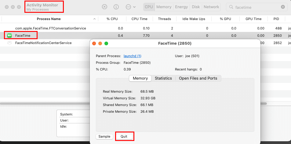Clear the search field with the x icon
291x144 pixels.
coord(283,7)
